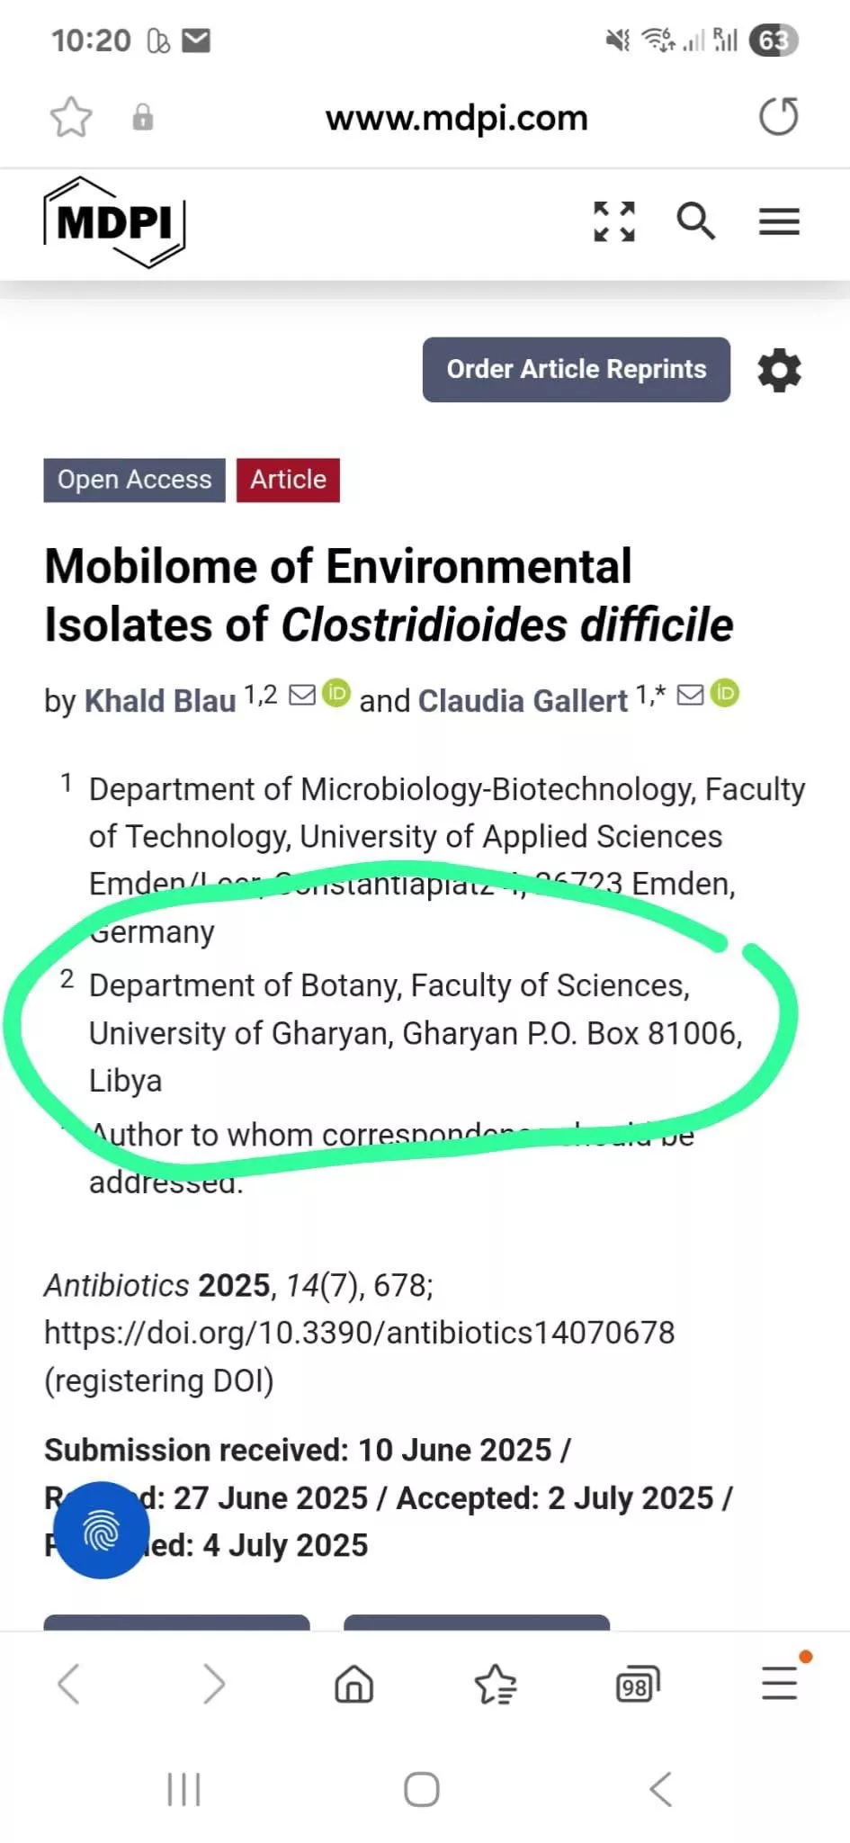Tap the www.mdpi.com address bar
This screenshot has height=1843, width=850.
457,118
